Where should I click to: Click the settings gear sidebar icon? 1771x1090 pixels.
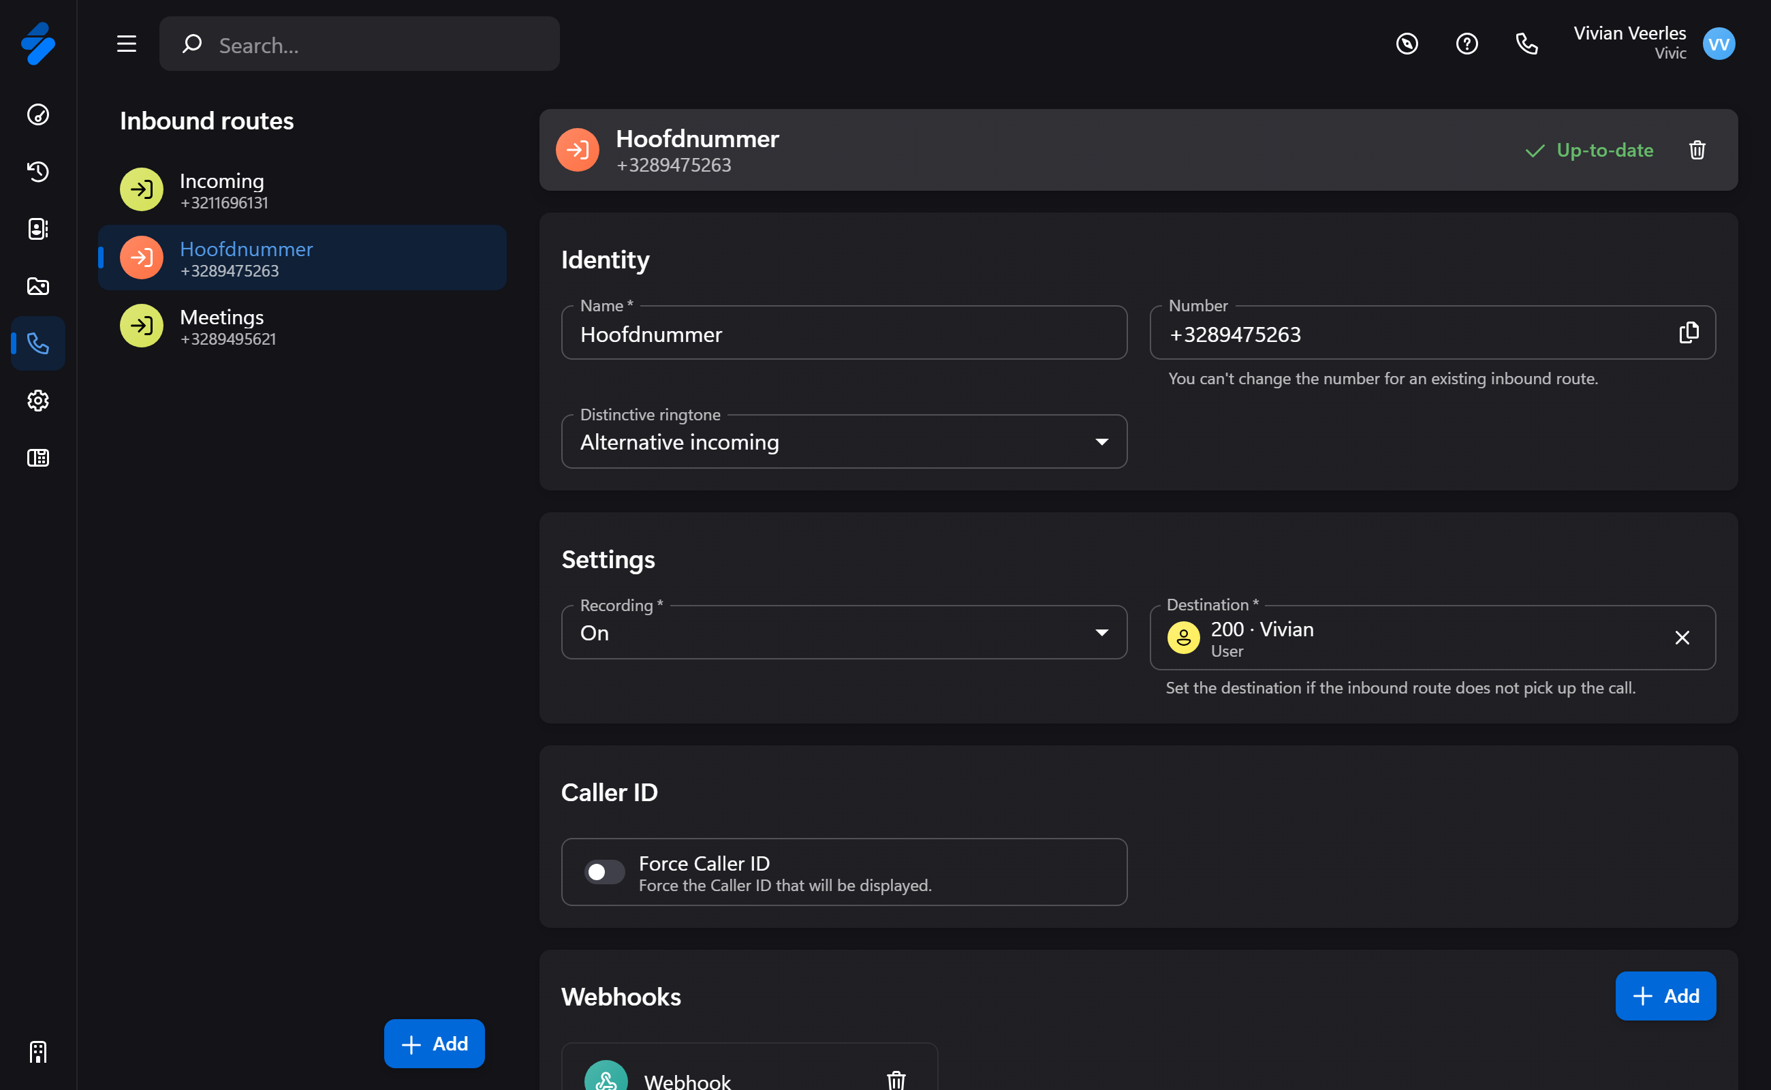coord(37,401)
